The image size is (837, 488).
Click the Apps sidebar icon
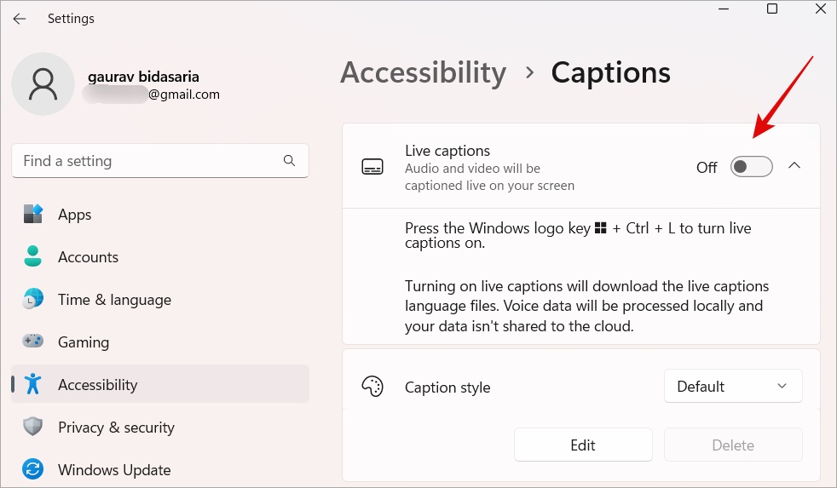[33, 214]
